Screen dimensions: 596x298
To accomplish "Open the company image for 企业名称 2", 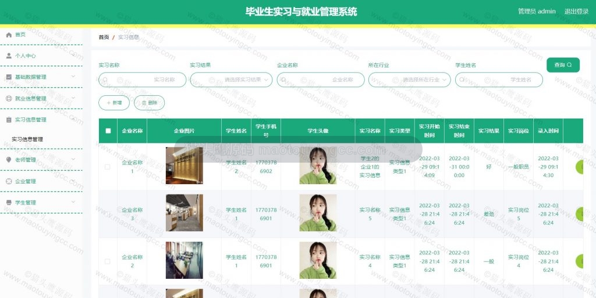I will point(185,260).
